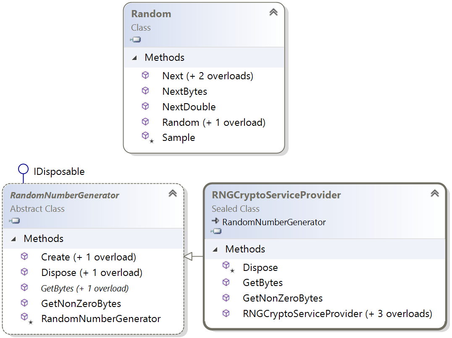
Task: Collapse Methods section in RNGCryptoServiceProvider
Action: [x=215, y=250]
